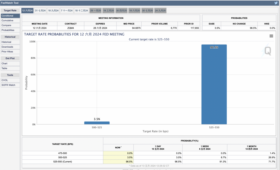Open the Dot Plot Chart item
This screenshot has height=170, width=280.
coord(10,63)
